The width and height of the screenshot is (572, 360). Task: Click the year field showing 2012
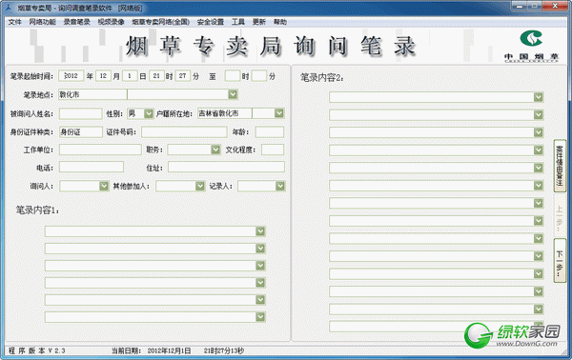(x=71, y=76)
